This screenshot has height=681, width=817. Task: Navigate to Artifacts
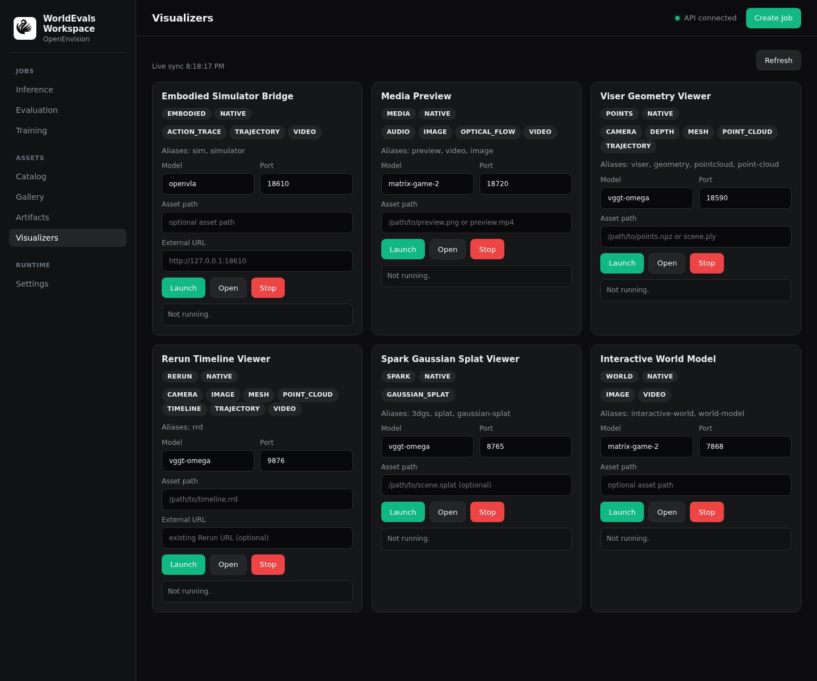[68, 217]
